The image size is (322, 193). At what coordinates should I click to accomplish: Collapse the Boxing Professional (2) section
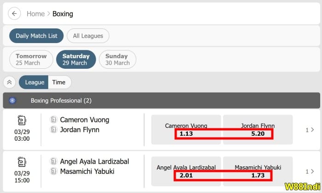[x=161, y=100]
